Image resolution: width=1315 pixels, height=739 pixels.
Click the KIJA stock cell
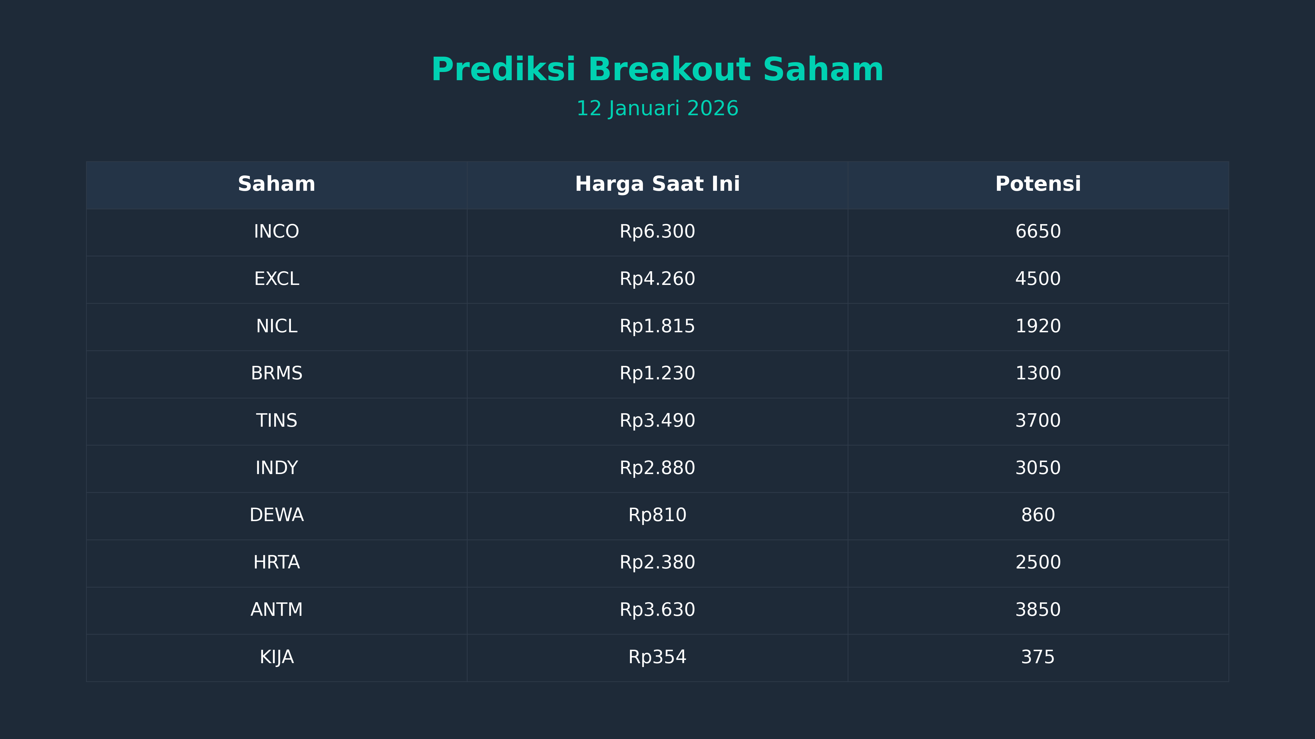pyautogui.click(x=276, y=657)
